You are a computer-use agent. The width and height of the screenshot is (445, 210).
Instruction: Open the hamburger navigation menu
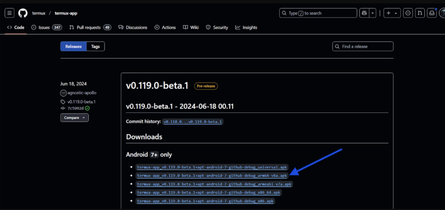[x=10, y=13]
